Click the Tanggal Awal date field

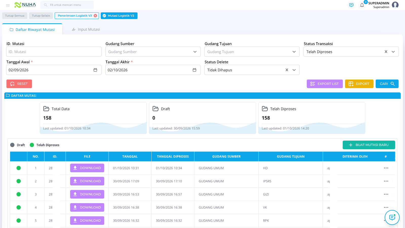(x=54, y=70)
